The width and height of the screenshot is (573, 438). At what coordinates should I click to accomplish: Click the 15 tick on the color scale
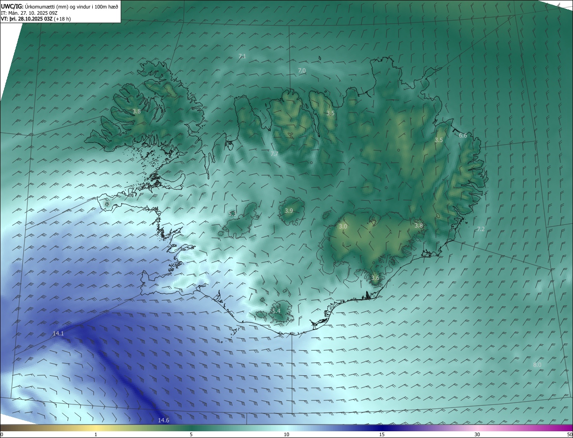pos(381,434)
